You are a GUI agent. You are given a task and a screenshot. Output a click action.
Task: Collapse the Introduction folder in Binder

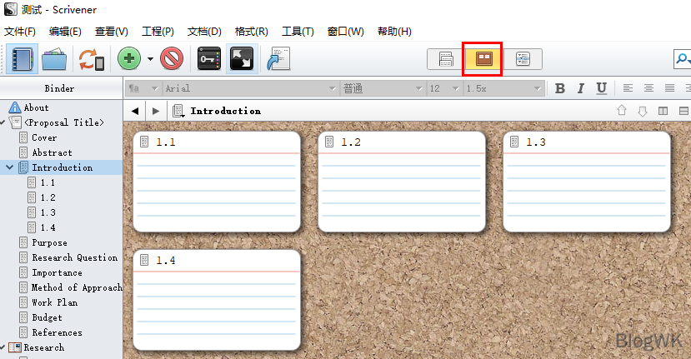pyautogui.click(x=9, y=167)
